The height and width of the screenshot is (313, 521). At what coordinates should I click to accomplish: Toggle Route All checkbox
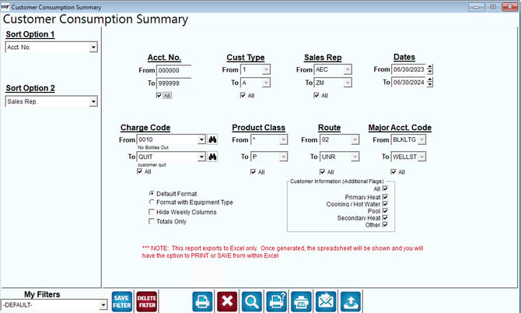pos(322,172)
